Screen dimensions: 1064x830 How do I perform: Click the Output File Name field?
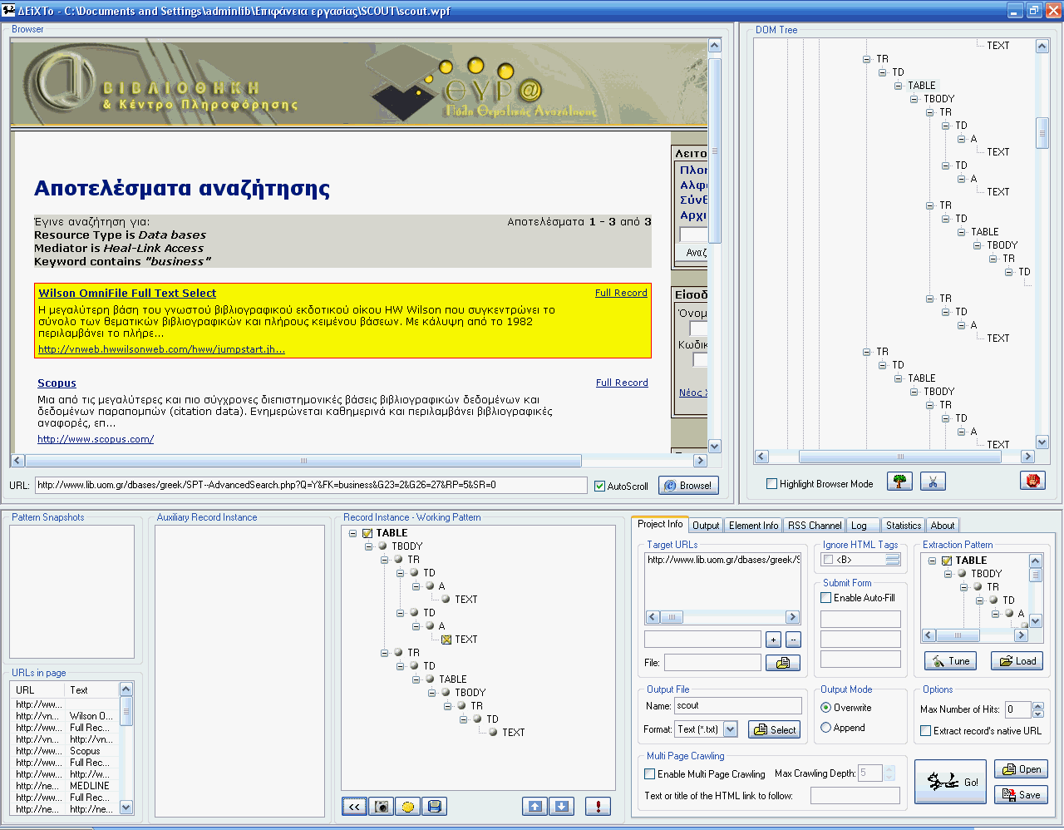(x=737, y=706)
